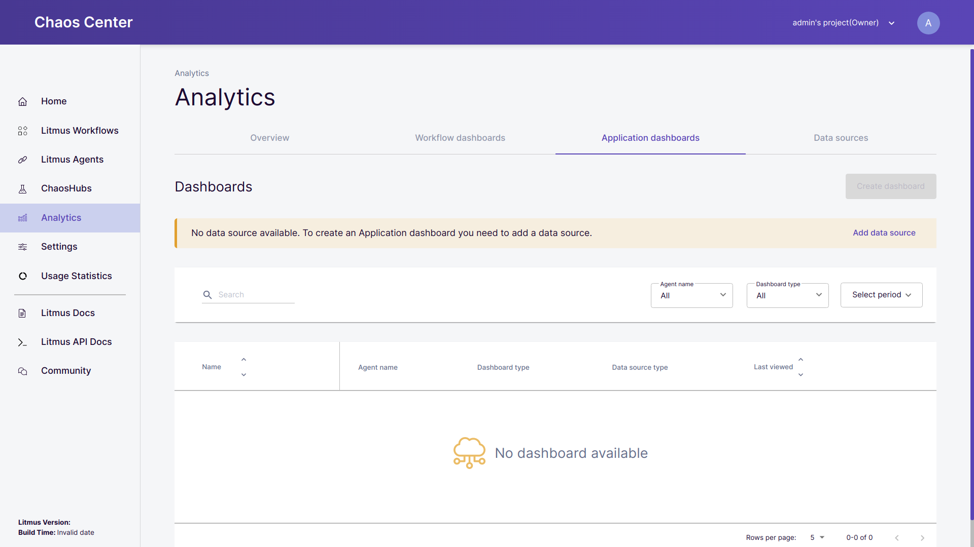Viewport: 974px width, 547px height.
Task: Click the user avatar A icon
Action: (x=928, y=23)
